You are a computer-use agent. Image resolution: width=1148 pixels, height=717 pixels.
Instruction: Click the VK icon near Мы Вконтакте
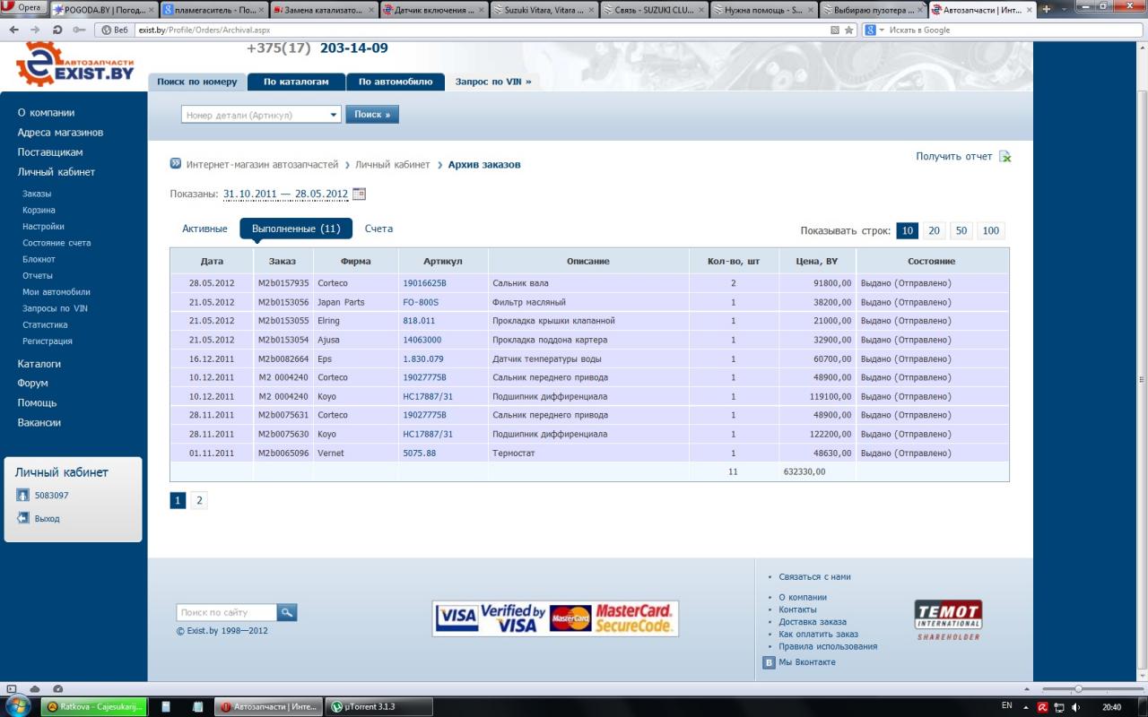coord(769,662)
